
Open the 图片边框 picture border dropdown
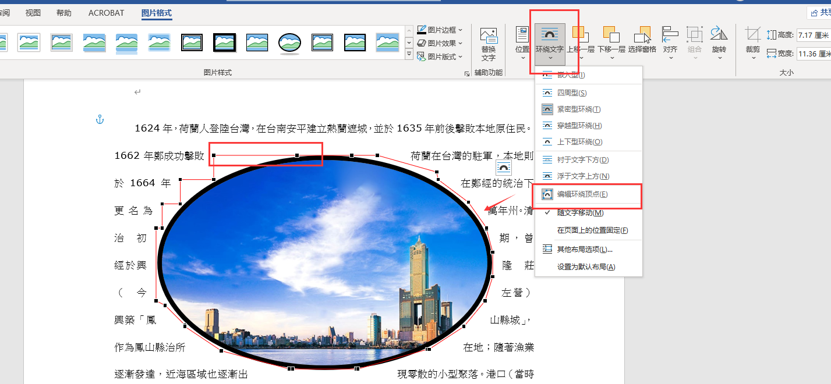(x=440, y=30)
